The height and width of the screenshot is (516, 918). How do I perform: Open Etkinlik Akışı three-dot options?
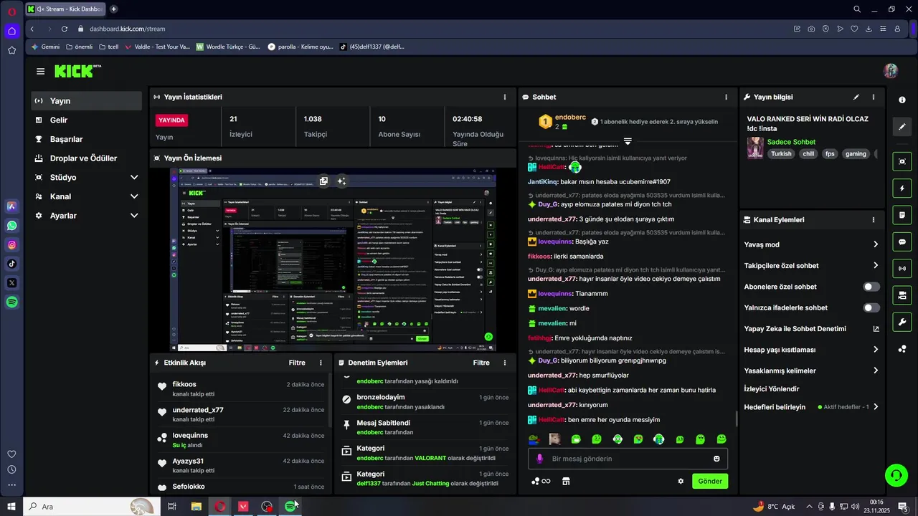click(x=321, y=363)
